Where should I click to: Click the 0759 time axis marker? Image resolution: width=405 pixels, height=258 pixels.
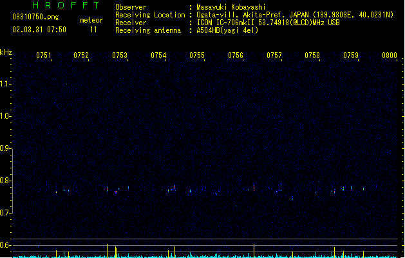(351, 55)
